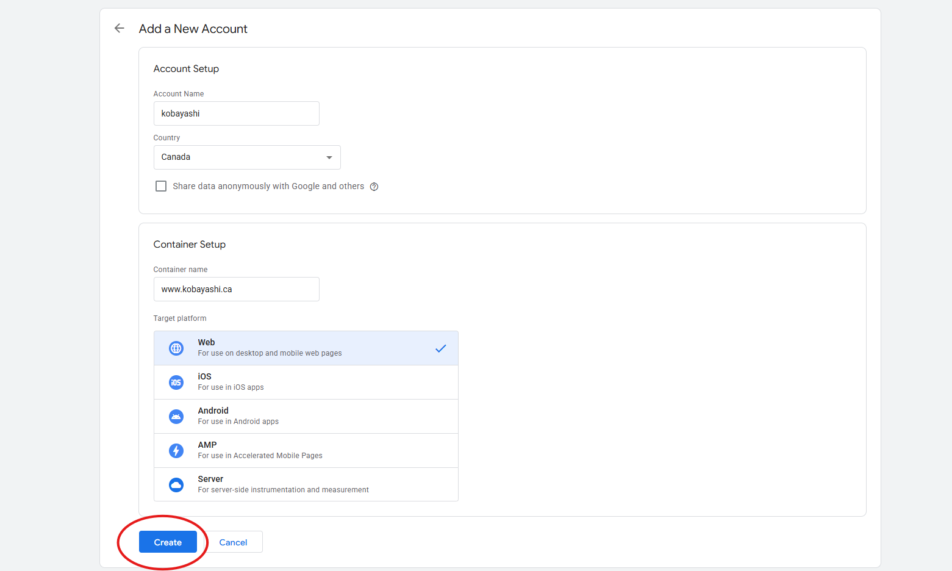Viewport: 952px width, 571px height.
Task: Click the blue checkmark on Web row
Action: [440, 348]
